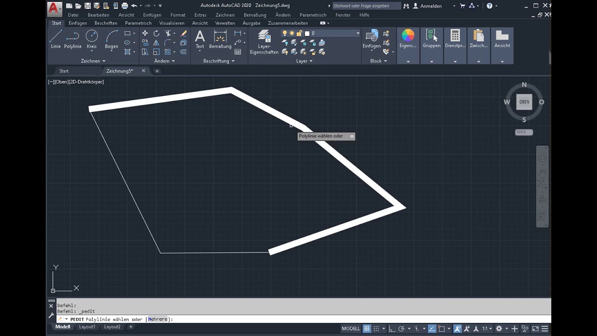Click the Rectangle tool icon
The width and height of the screenshot is (597, 336).
[x=127, y=33]
